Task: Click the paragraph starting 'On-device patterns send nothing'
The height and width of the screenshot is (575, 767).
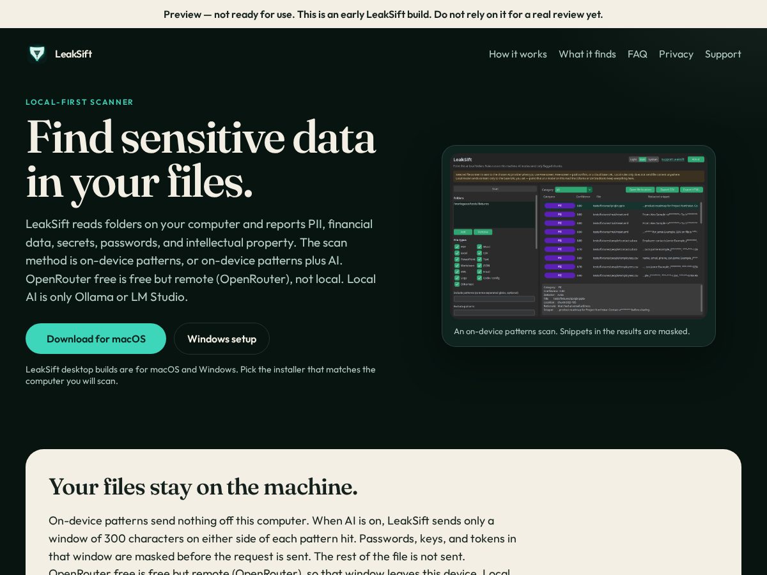Action: [283, 544]
